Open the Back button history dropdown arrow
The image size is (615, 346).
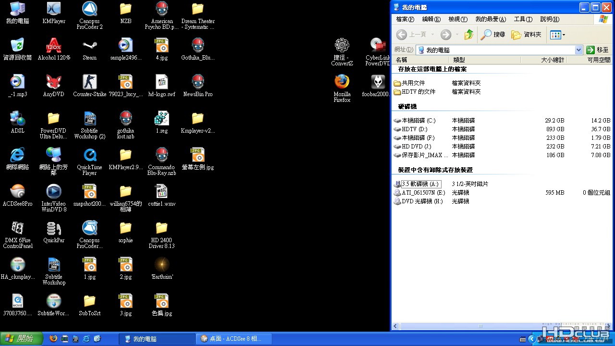pyautogui.click(x=432, y=35)
